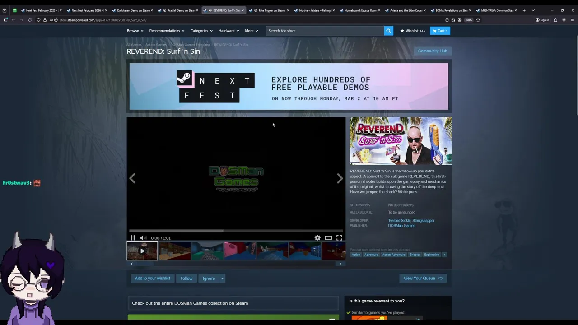
Task: Open a new browser tab
Action: click(x=524, y=10)
